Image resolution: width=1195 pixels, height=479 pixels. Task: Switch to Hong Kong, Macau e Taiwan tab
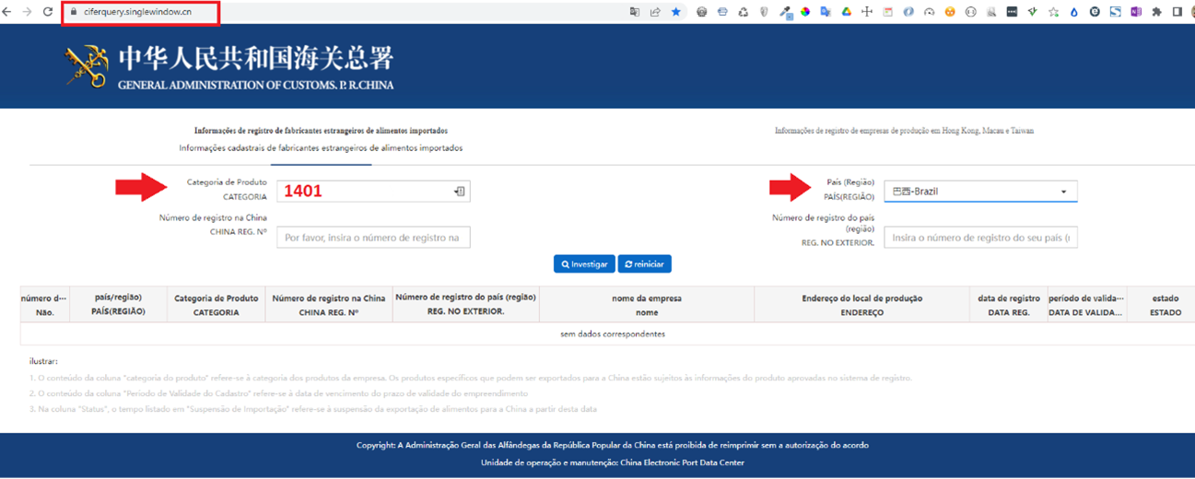tap(904, 131)
